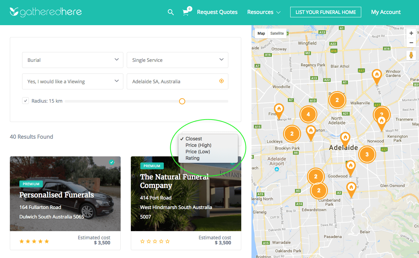
Task: Open the shopping cart icon
Action: coord(186,13)
